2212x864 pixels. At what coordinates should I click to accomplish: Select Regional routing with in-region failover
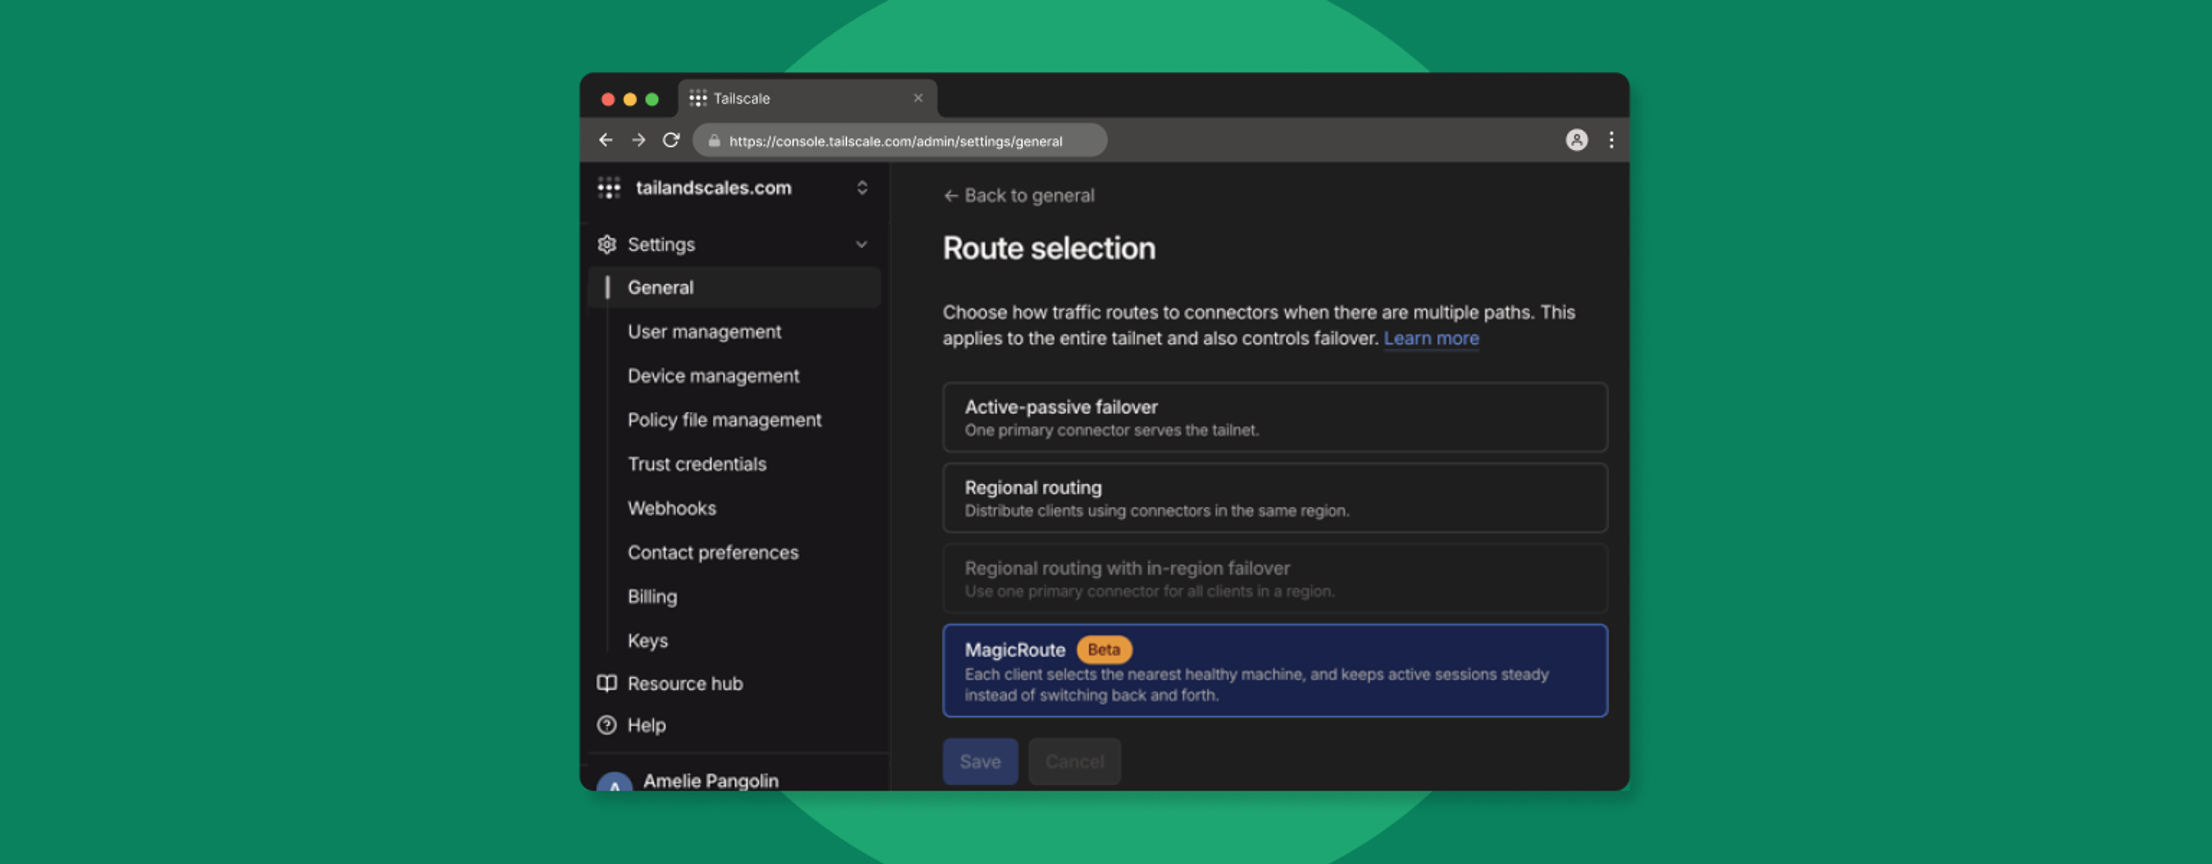coord(1274,579)
